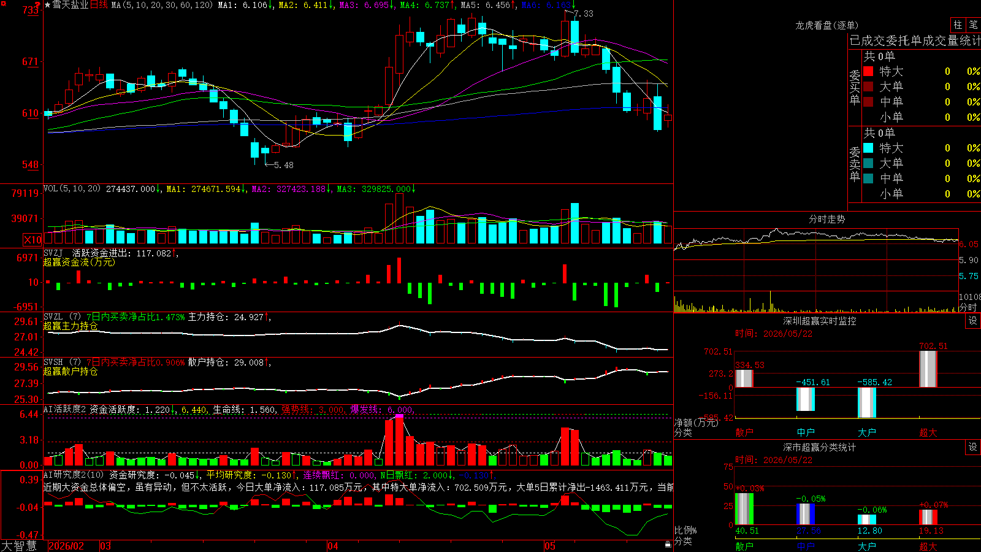This screenshot has width=981, height=552.
Task: Click the AI活跃度2 indicator label
Action: (x=65, y=409)
